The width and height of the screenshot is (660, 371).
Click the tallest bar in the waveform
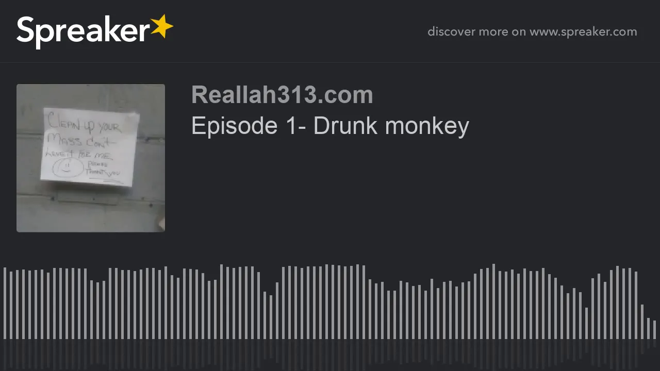pyautogui.click(x=493, y=301)
